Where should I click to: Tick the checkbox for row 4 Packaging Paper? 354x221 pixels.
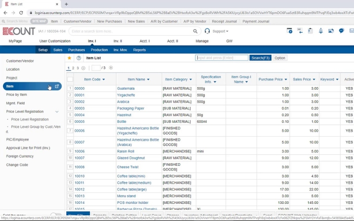[70, 108]
